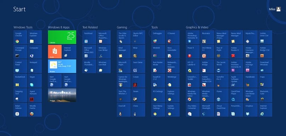
Task: Open the RocketDock tile
Action: 20,81
